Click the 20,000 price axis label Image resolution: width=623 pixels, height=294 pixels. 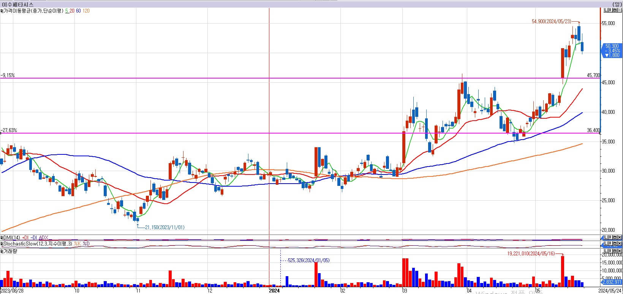click(x=608, y=230)
